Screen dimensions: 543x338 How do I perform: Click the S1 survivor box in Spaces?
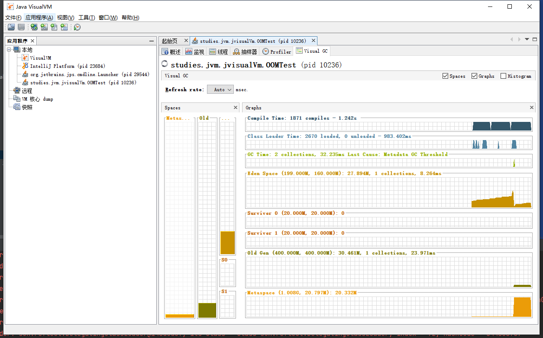227,306
